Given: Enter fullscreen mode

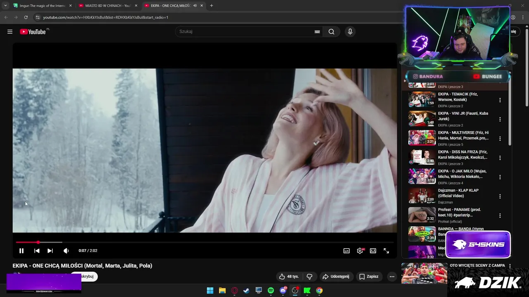Looking at the screenshot, I should click(x=386, y=251).
